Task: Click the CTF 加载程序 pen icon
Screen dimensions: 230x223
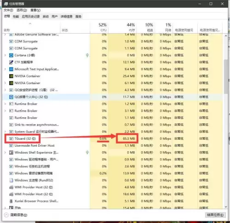Action: pyautogui.click(x=11, y=62)
